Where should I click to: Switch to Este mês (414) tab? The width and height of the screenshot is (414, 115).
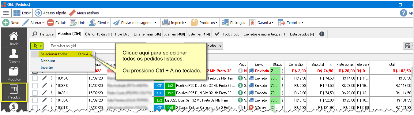click(x=199, y=34)
